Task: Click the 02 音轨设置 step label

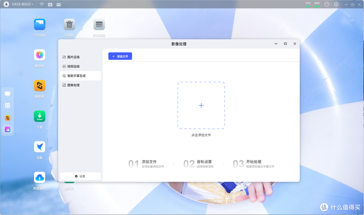Action: click(x=199, y=164)
